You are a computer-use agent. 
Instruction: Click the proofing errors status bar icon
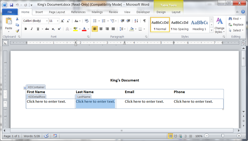point(46,136)
